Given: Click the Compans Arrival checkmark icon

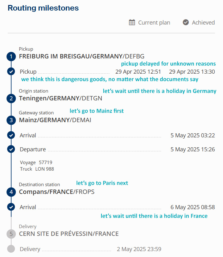Looking at the screenshot, I should click(x=11, y=207).
